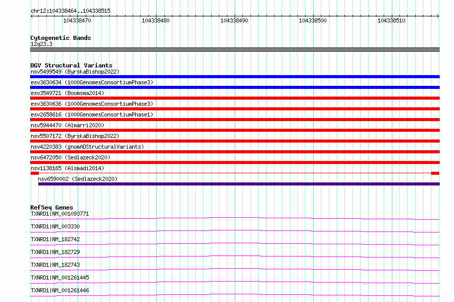Click the blue nsv5499549 variant bar
The width and height of the screenshot is (454, 302).
point(235,77)
